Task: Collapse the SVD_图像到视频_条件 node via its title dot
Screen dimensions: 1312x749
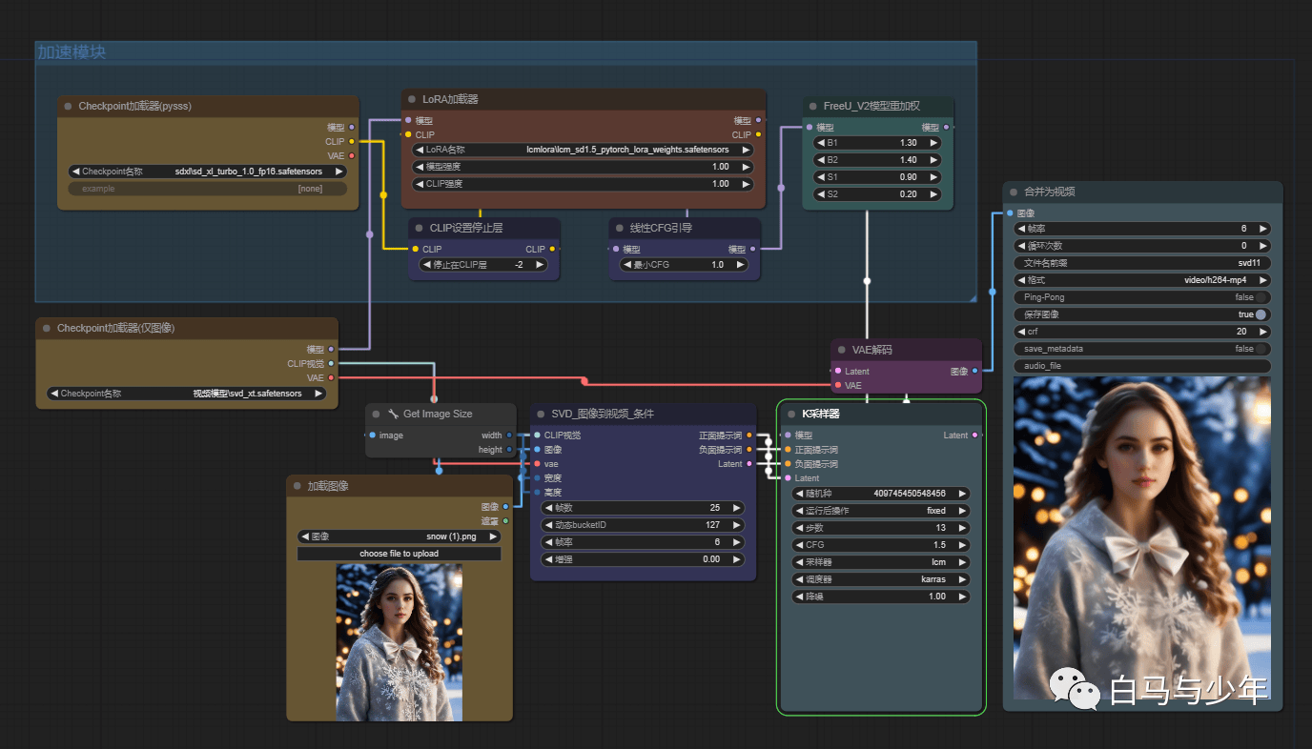Action: point(541,414)
